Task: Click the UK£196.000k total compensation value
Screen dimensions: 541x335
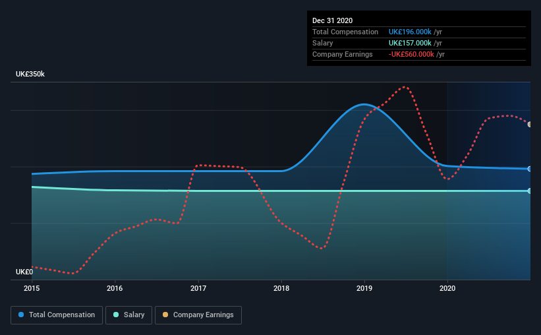Action: [x=410, y=32]
